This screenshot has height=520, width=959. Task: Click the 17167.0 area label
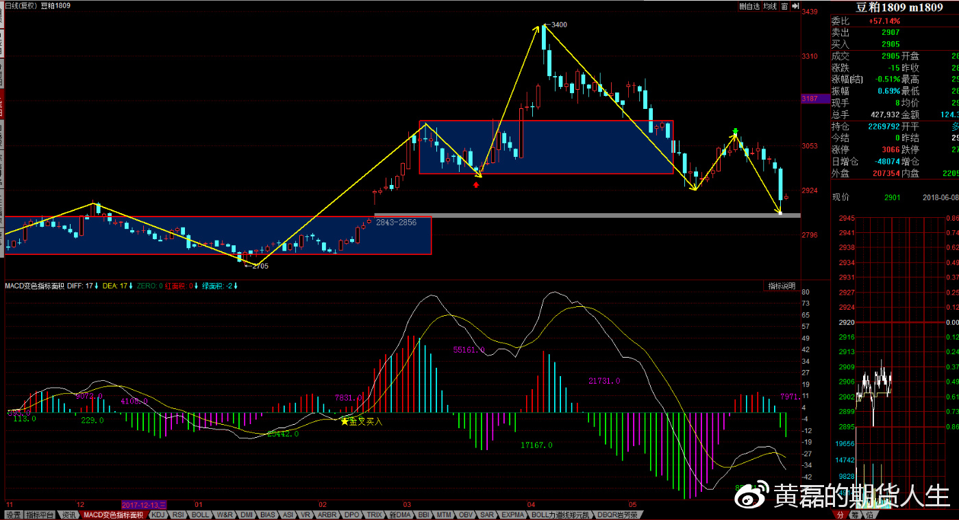point(536,445)
